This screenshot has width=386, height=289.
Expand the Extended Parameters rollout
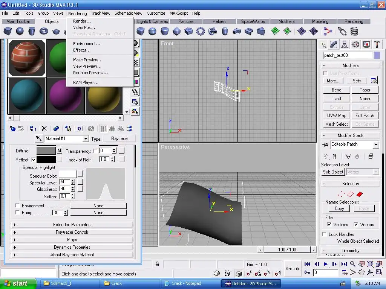pos(72,225)
